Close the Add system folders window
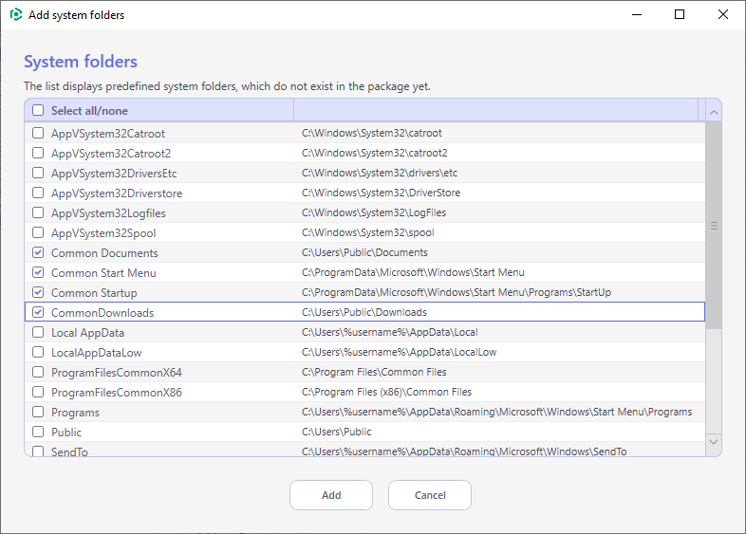746x534 pixels. pos(722,15)
